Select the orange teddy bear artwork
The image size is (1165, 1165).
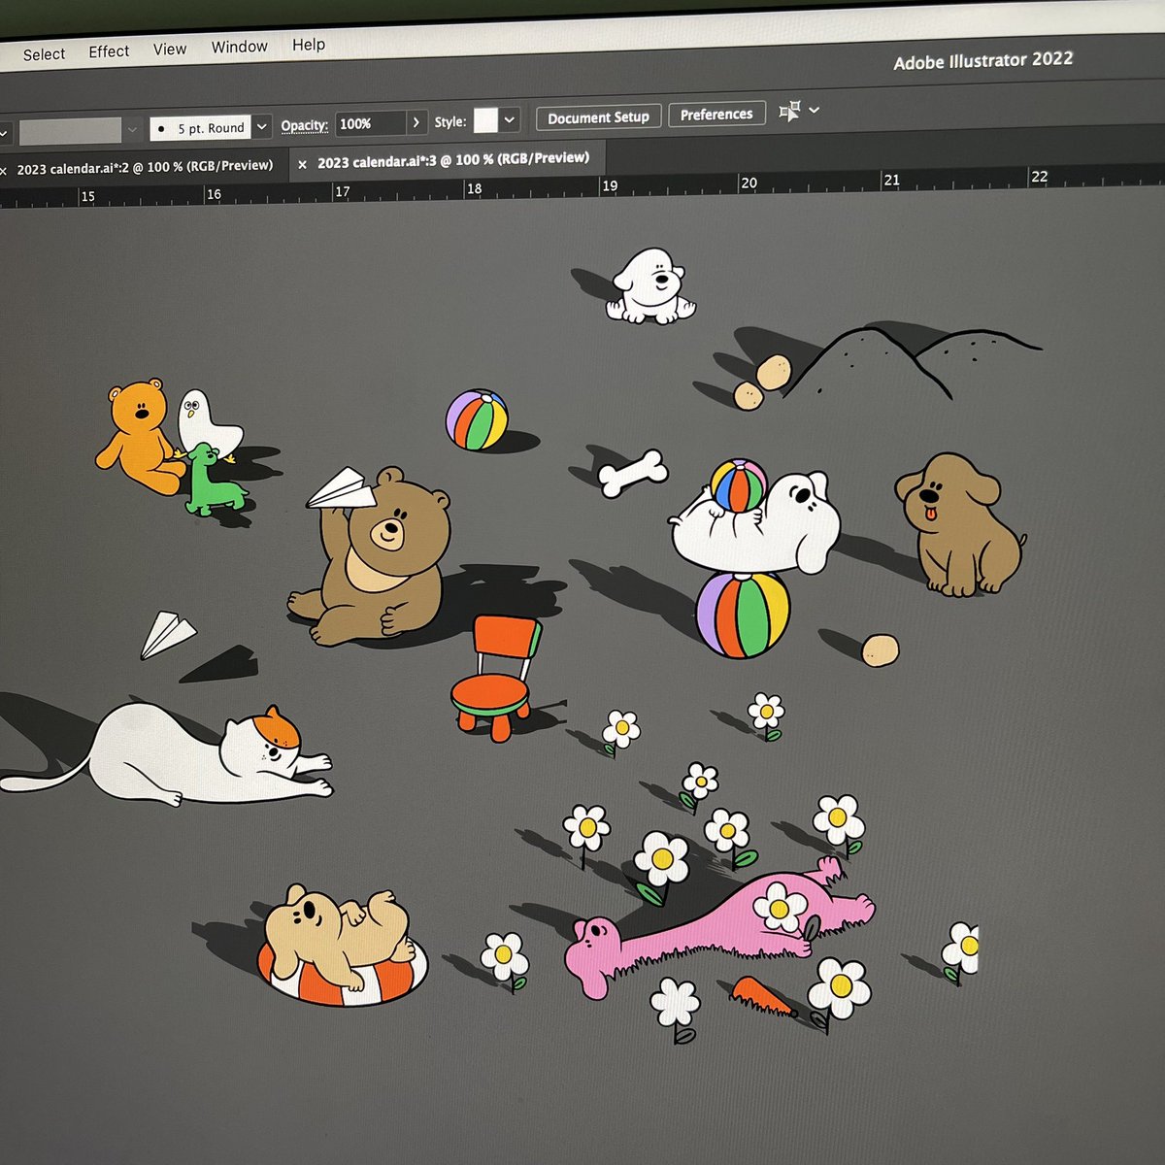pyautogui.click(x=140, y=437)
